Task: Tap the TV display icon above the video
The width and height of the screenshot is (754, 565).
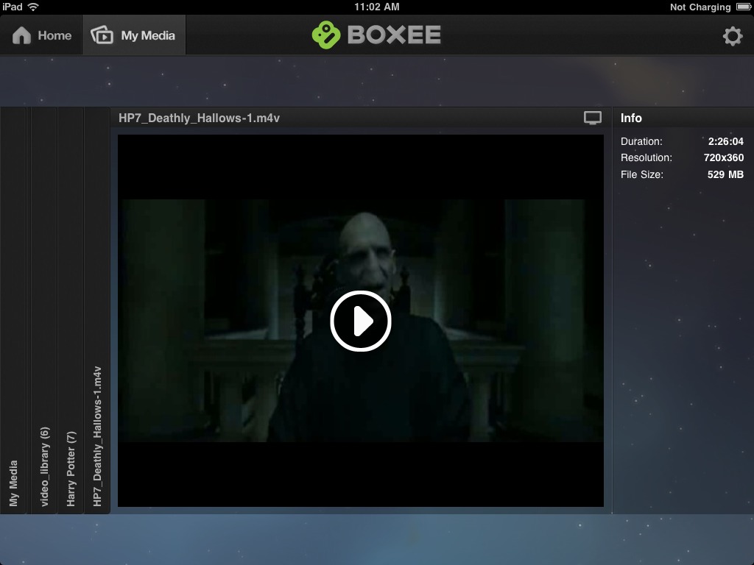Action: point(592,118)
